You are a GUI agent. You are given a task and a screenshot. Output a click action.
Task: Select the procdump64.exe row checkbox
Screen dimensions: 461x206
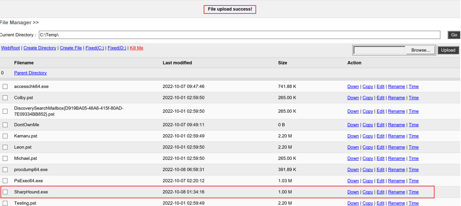pyautogui.click(x=5, y=170)
